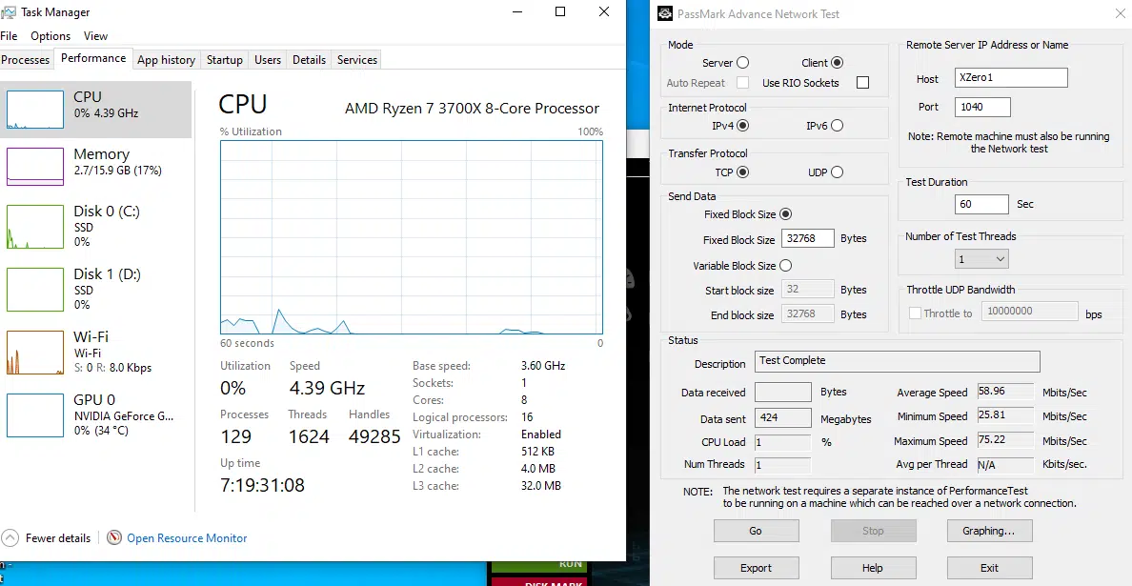
Task: Select Variable Block Size radio option
Action: coord(785,266)
